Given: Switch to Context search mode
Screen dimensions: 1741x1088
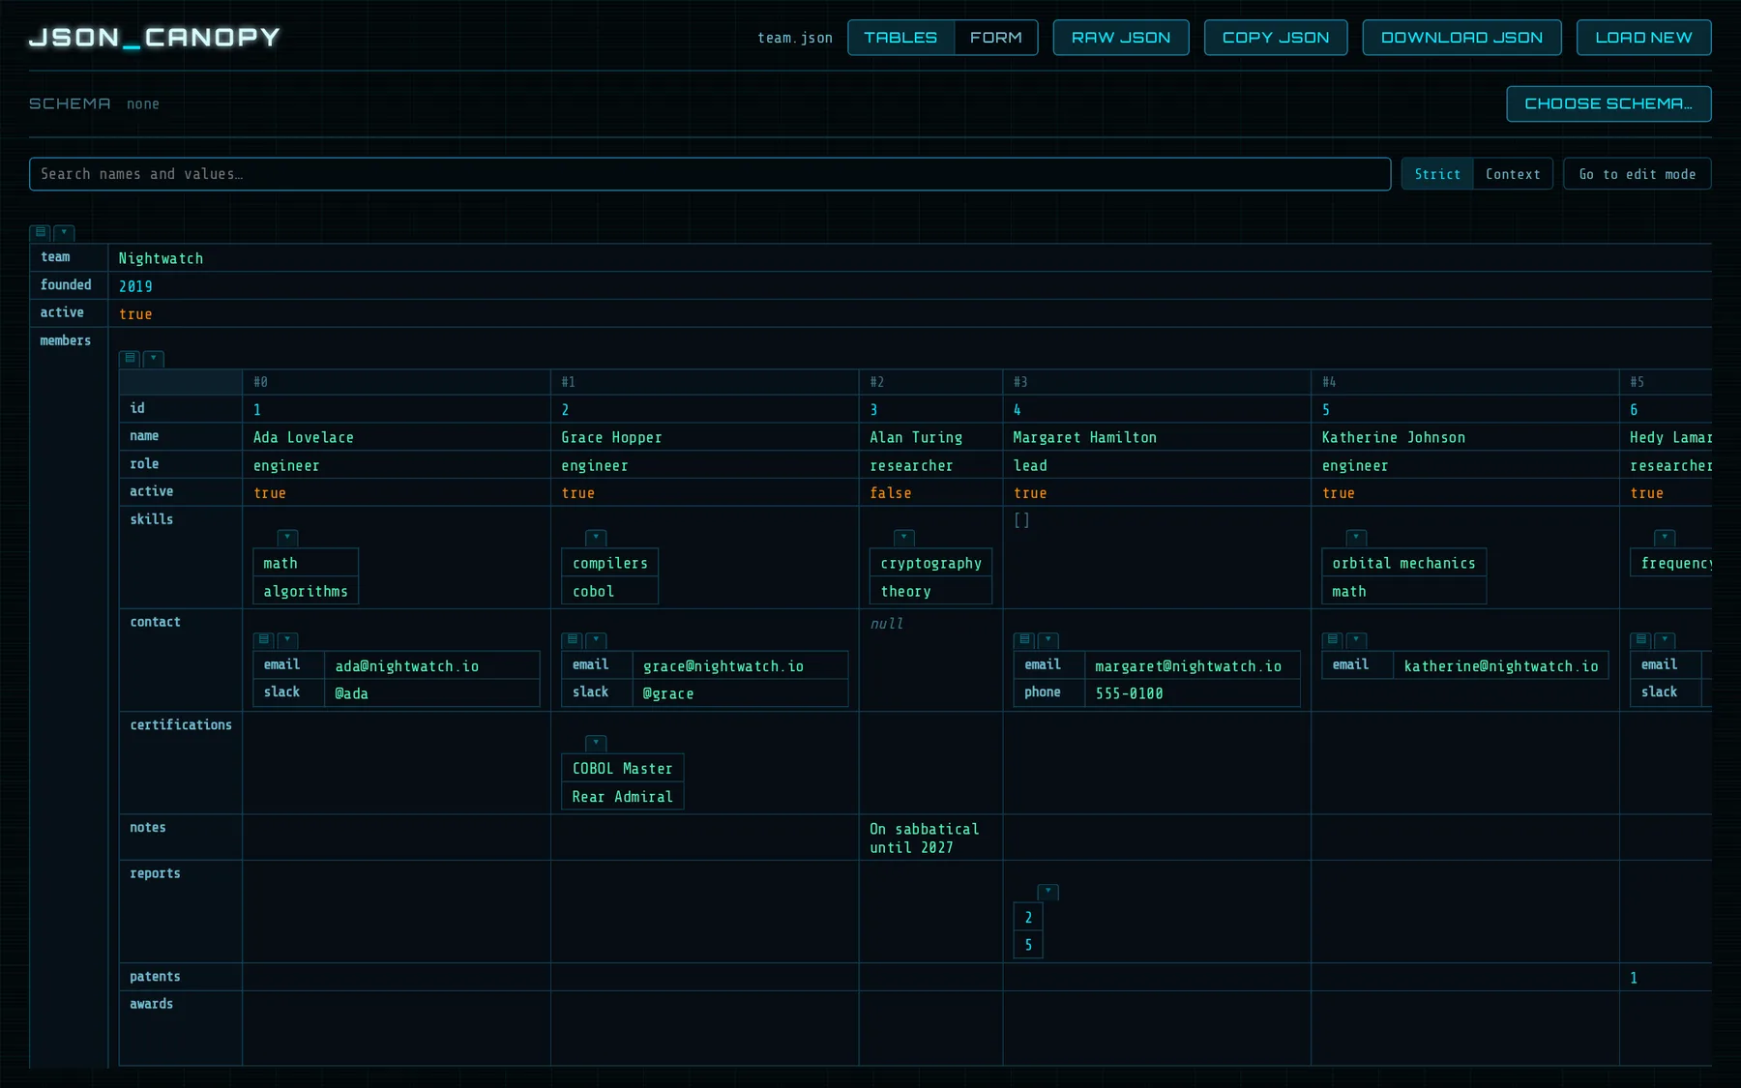Looking at the screenshot, I should [1513, 174].
